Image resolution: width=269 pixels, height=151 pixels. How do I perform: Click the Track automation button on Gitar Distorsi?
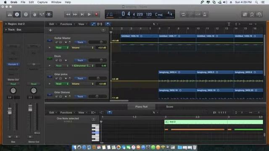pos(80,96)
